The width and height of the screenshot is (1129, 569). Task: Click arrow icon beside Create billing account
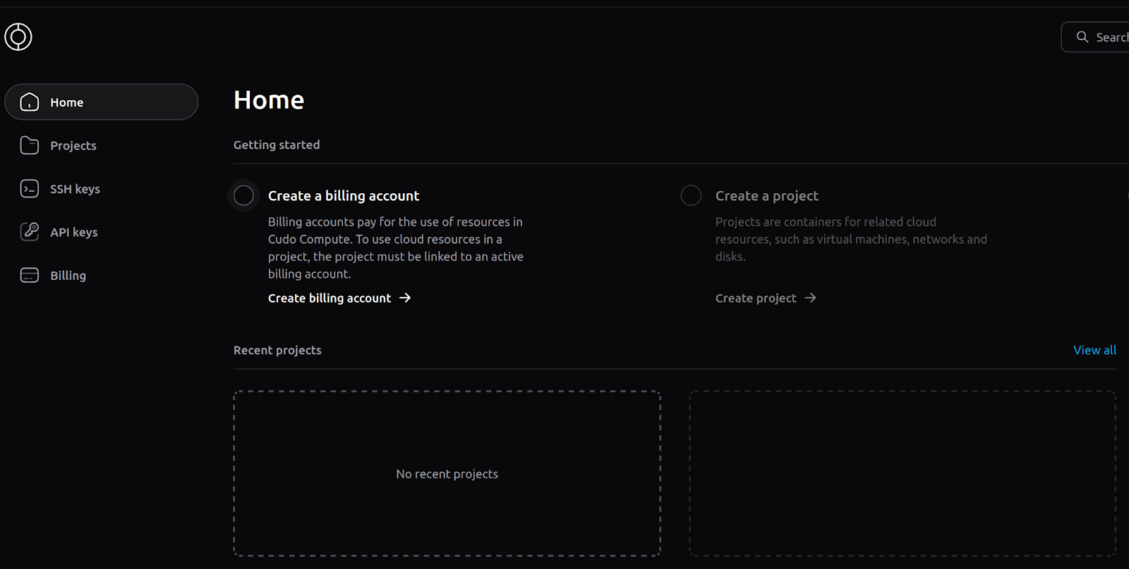405,298
